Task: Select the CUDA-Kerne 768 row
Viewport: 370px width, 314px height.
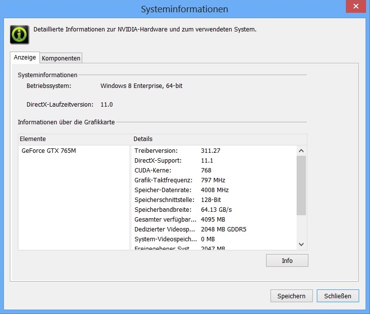Action: [214, 171]
